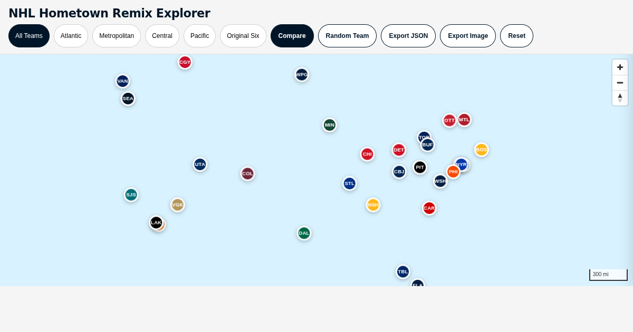Open the UTA Utah marker
Screen dimensions: 633x332
coord(199,164)
